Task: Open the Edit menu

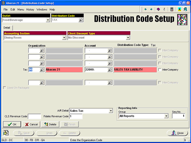Action: (13, 10)
